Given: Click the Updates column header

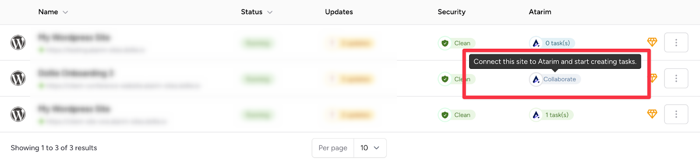Looking at the screenshot, I should click(x=339, y=12).
